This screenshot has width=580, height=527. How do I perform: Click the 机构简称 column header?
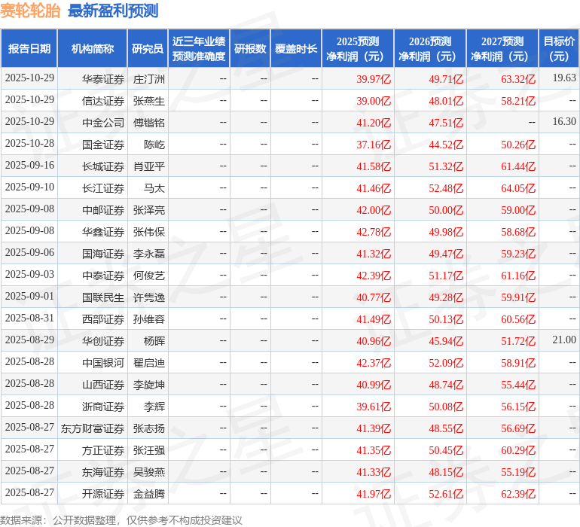92,49
